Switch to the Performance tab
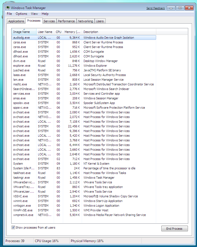The width and height of the screenshot is (197, 247). pyautogui.click(x=66, y=21)
